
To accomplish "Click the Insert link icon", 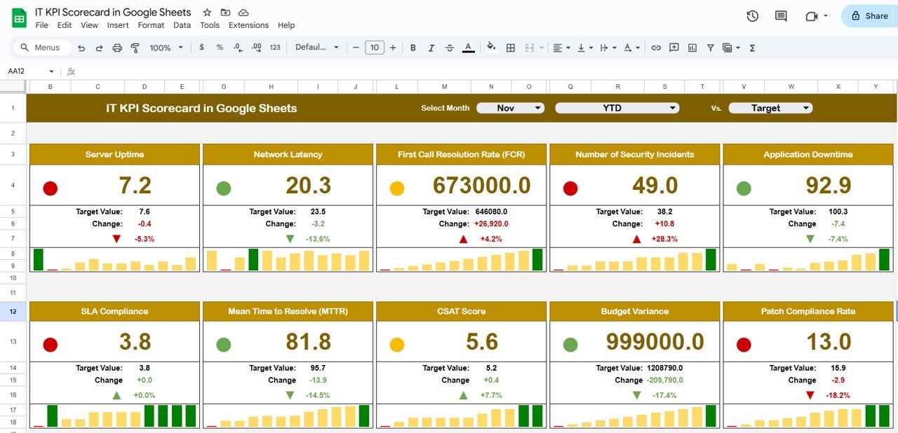I will coord(656,48).
